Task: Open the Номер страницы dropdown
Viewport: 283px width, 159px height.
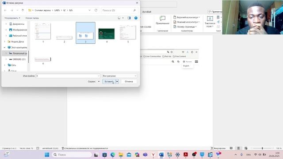Action: [x=185, y=26]
